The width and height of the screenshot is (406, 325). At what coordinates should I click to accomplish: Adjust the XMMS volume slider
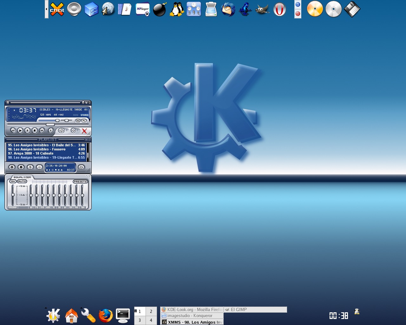click(49, 121)
